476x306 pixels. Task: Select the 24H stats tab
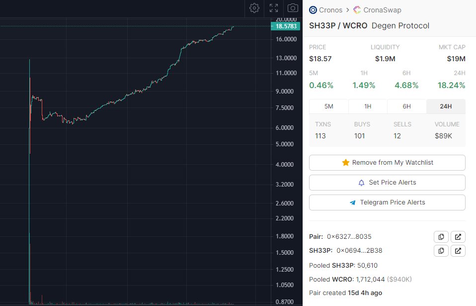[446, 106]
